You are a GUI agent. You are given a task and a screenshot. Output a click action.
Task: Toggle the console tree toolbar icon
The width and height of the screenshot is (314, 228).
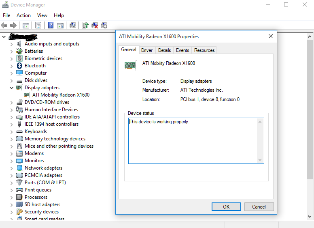[26, 26]
